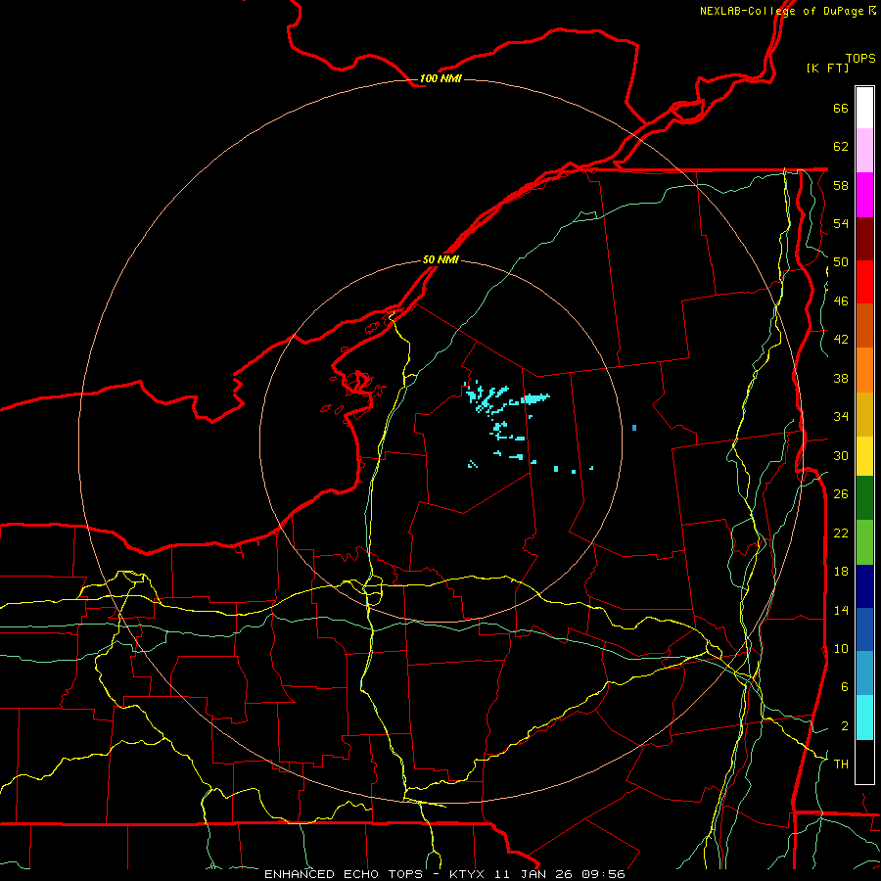Click the 100 NMI range ring label

(x=440, y=78)
